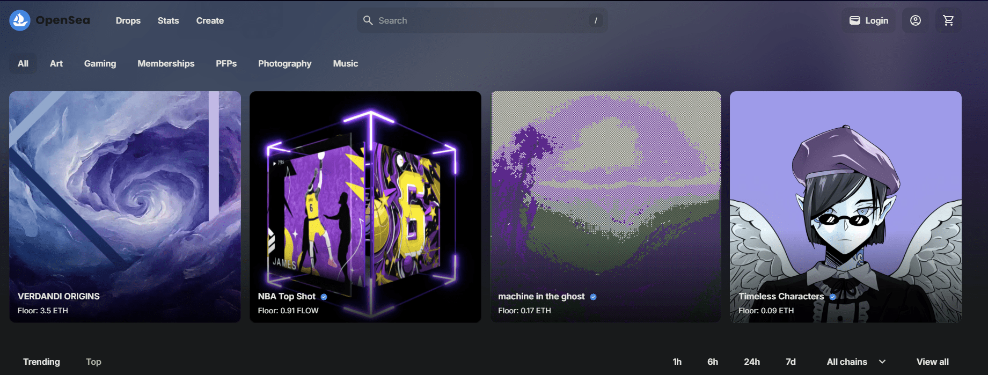Image resolution: width=988 pixels, height=375 pixels.
Task: Choose the 7d time range
Action: (791, 362)
